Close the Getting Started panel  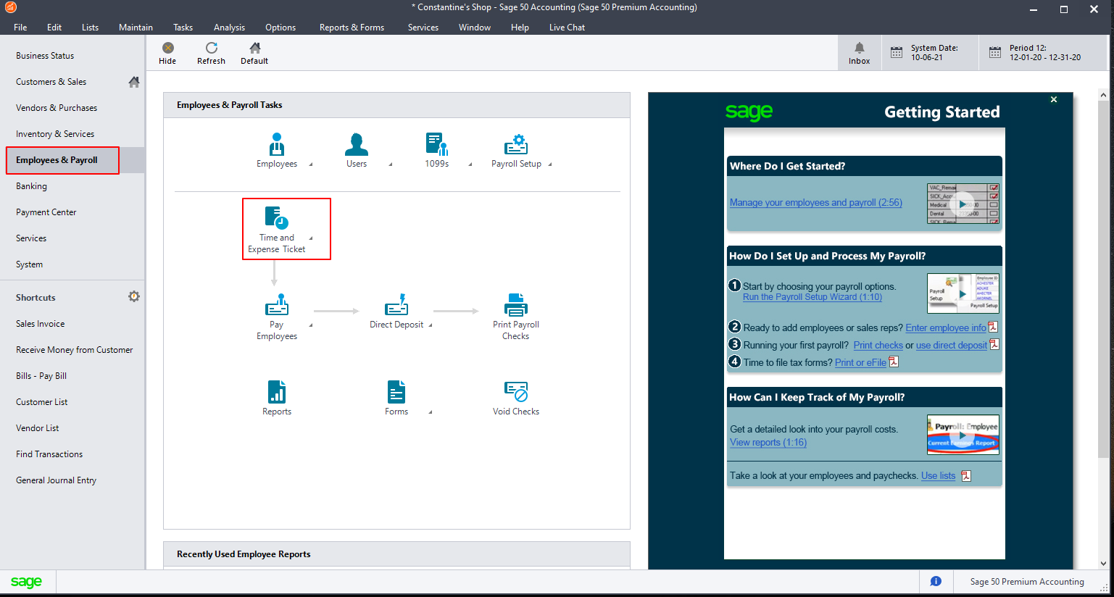tap(1054, 99)
